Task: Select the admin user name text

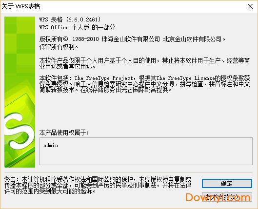Action: pyautogui.click(x=51, y=145)
